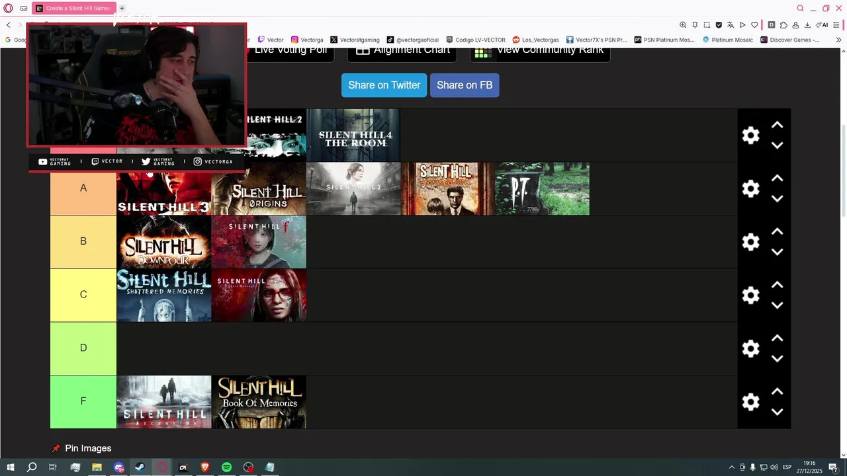The height and width of the screenshot is (476, 847).
Task: Move the C tier row down
Action: coord(778,305)
